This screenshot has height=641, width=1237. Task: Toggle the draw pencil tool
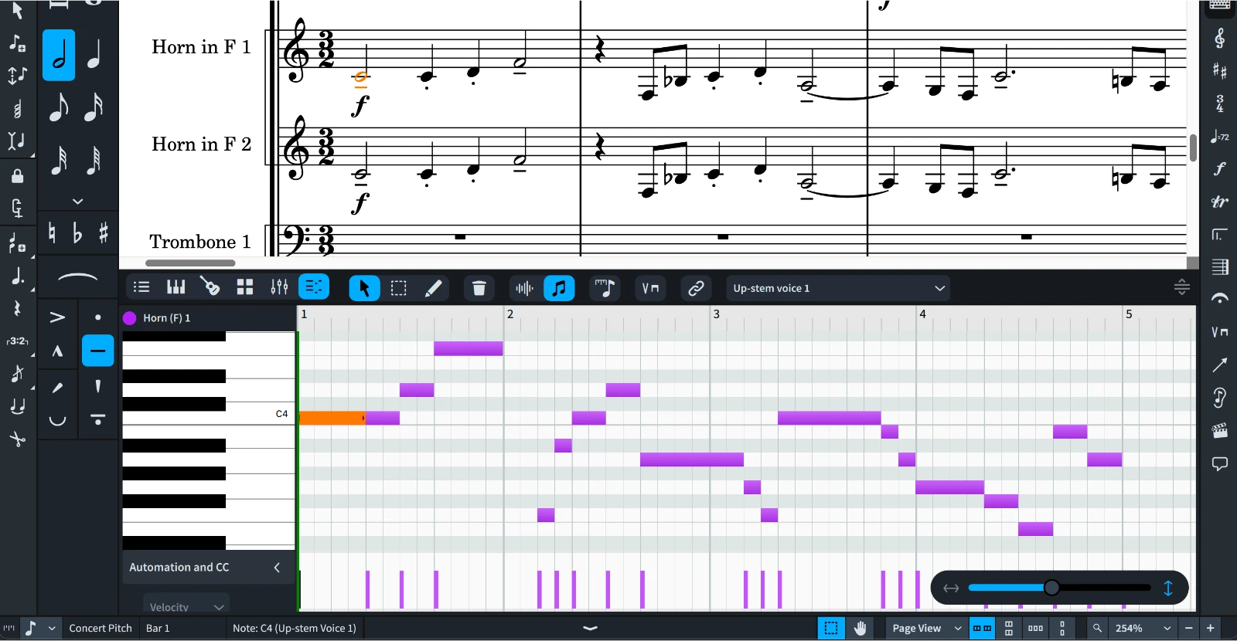tap(434, 288)
